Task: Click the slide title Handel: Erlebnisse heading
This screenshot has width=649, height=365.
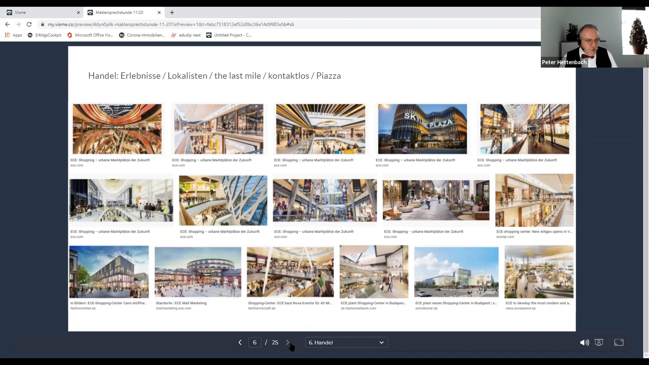Action: pos(215,76)
